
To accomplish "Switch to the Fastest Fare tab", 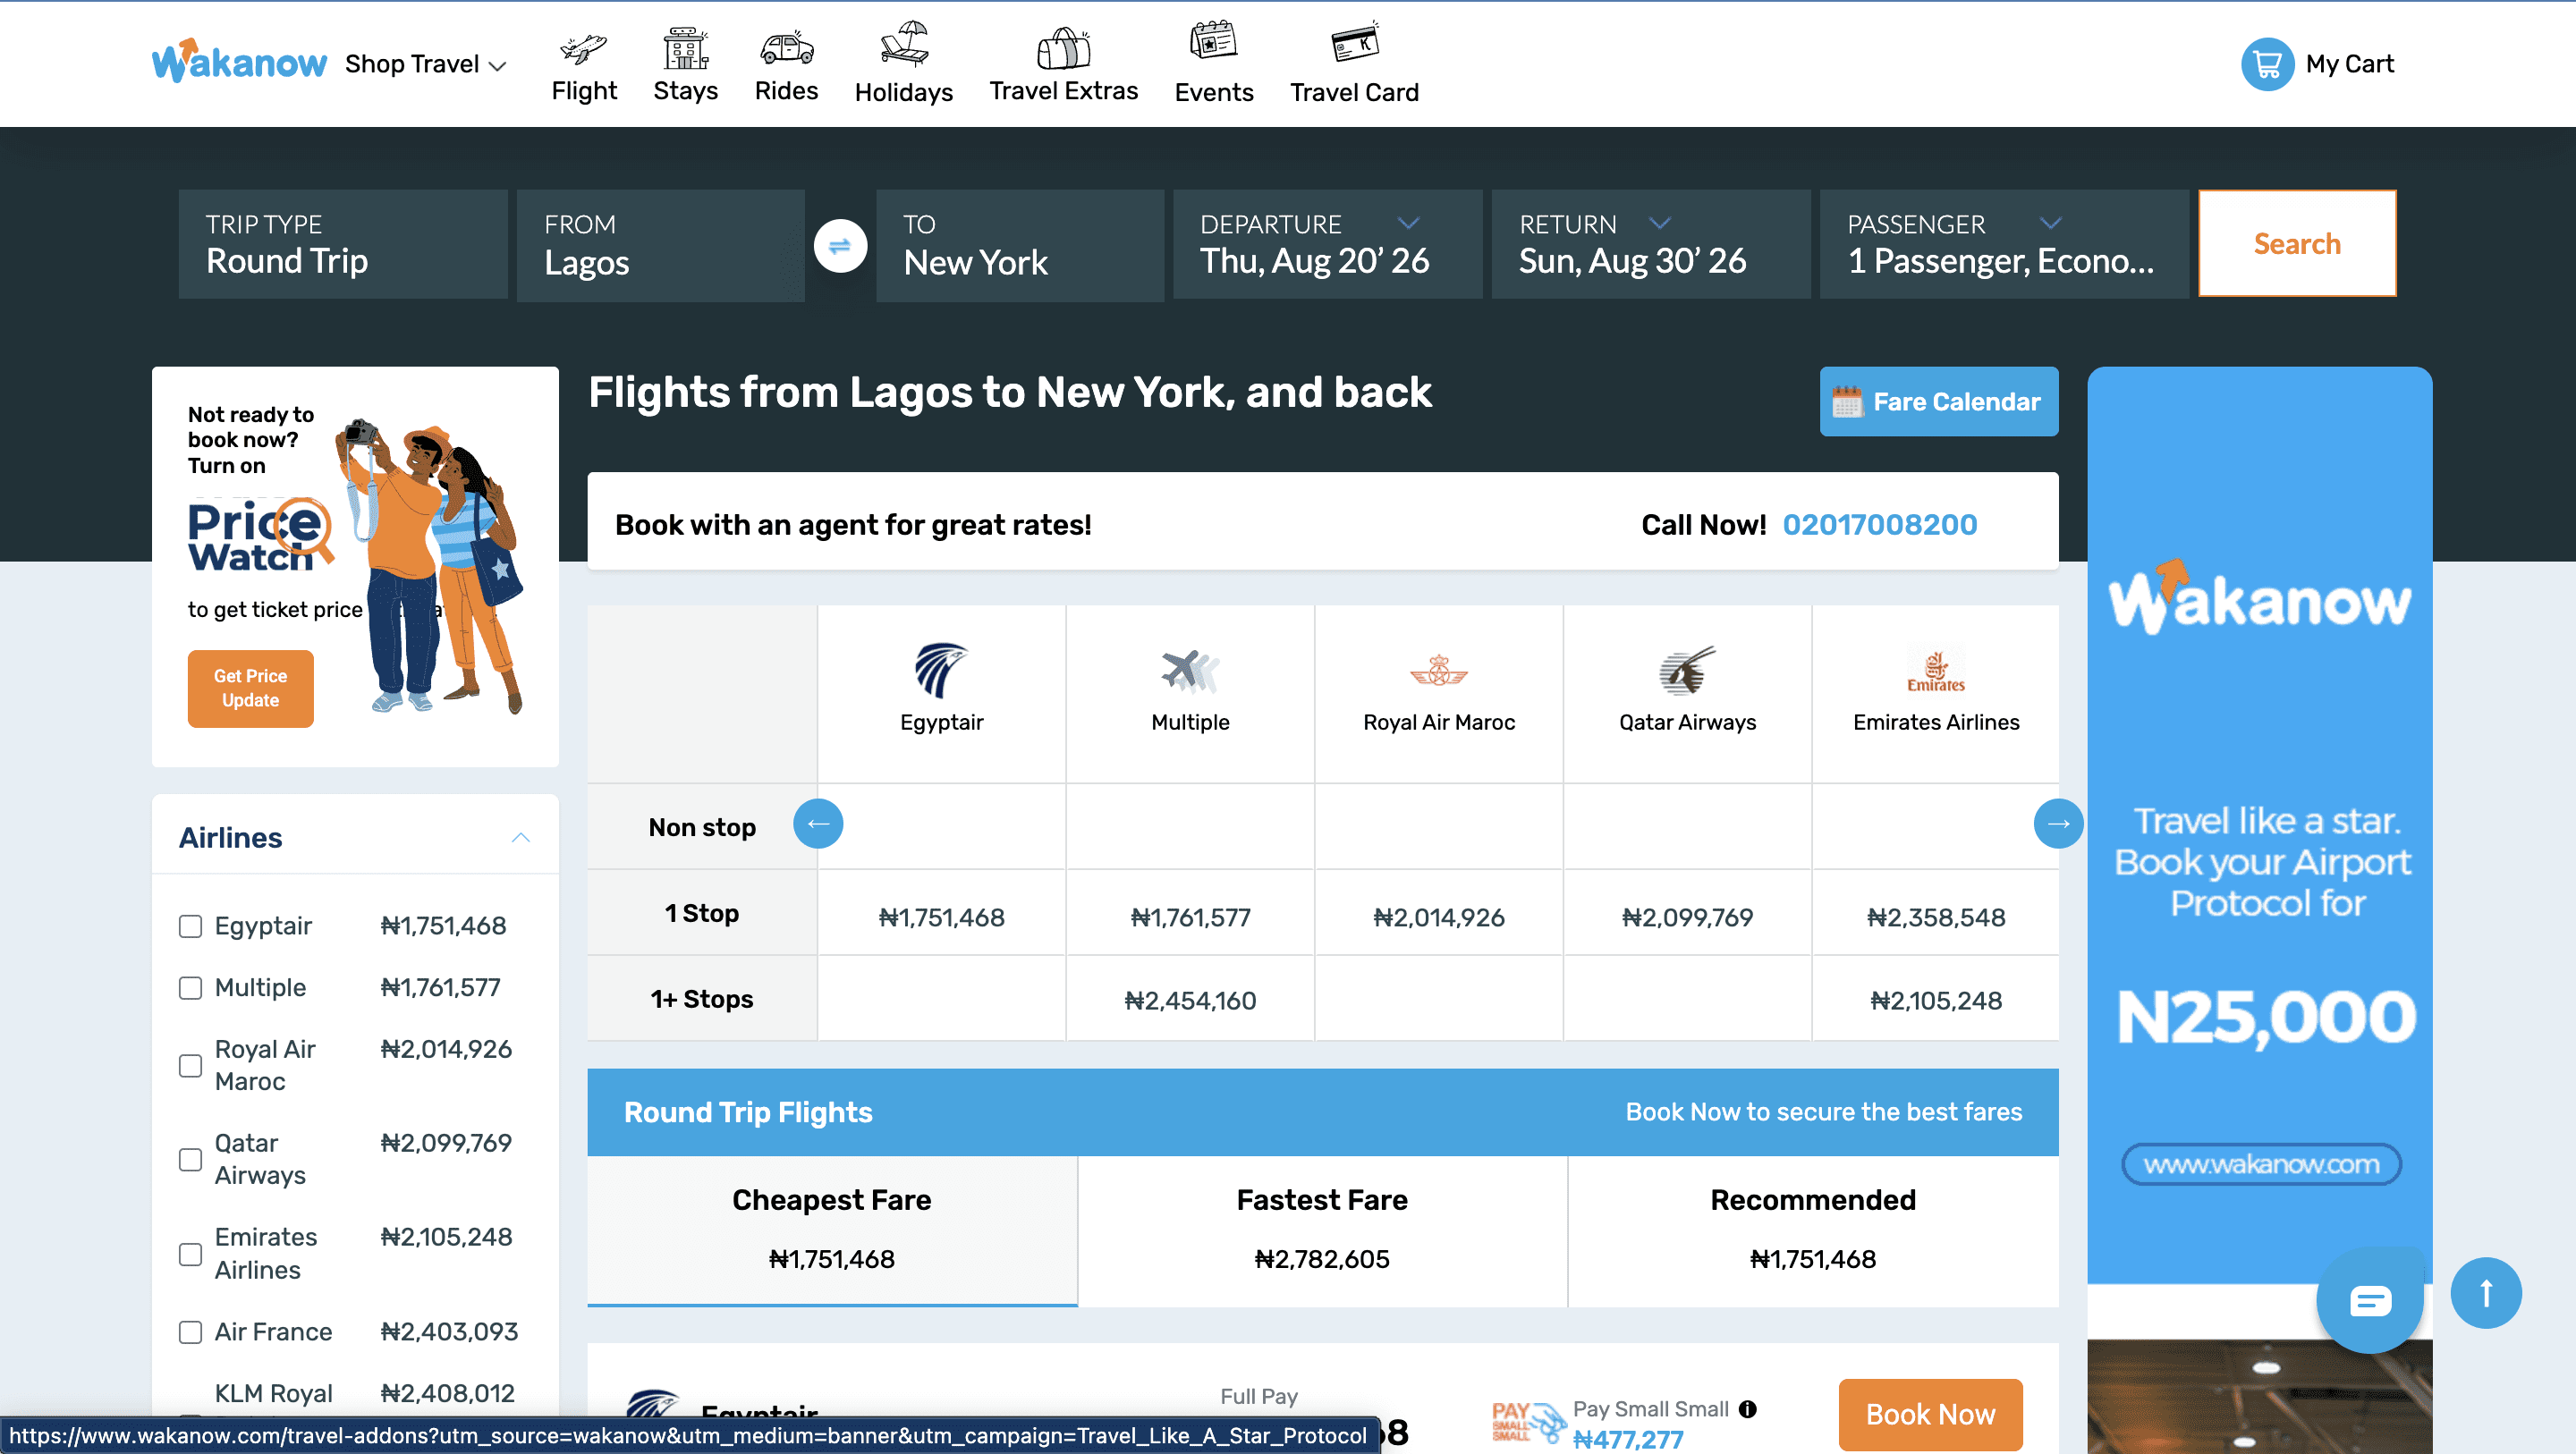I will pyautogui.click(x=1322, y=1230).
